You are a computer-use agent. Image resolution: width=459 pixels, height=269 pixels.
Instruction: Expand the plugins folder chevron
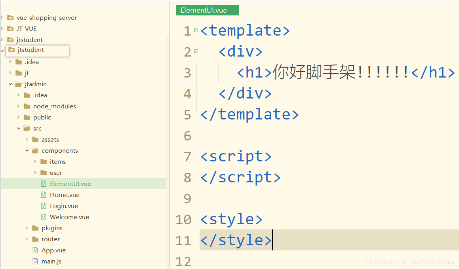click(27, 228)
